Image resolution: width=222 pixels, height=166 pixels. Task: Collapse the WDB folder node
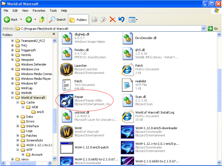tap(23, 107)
